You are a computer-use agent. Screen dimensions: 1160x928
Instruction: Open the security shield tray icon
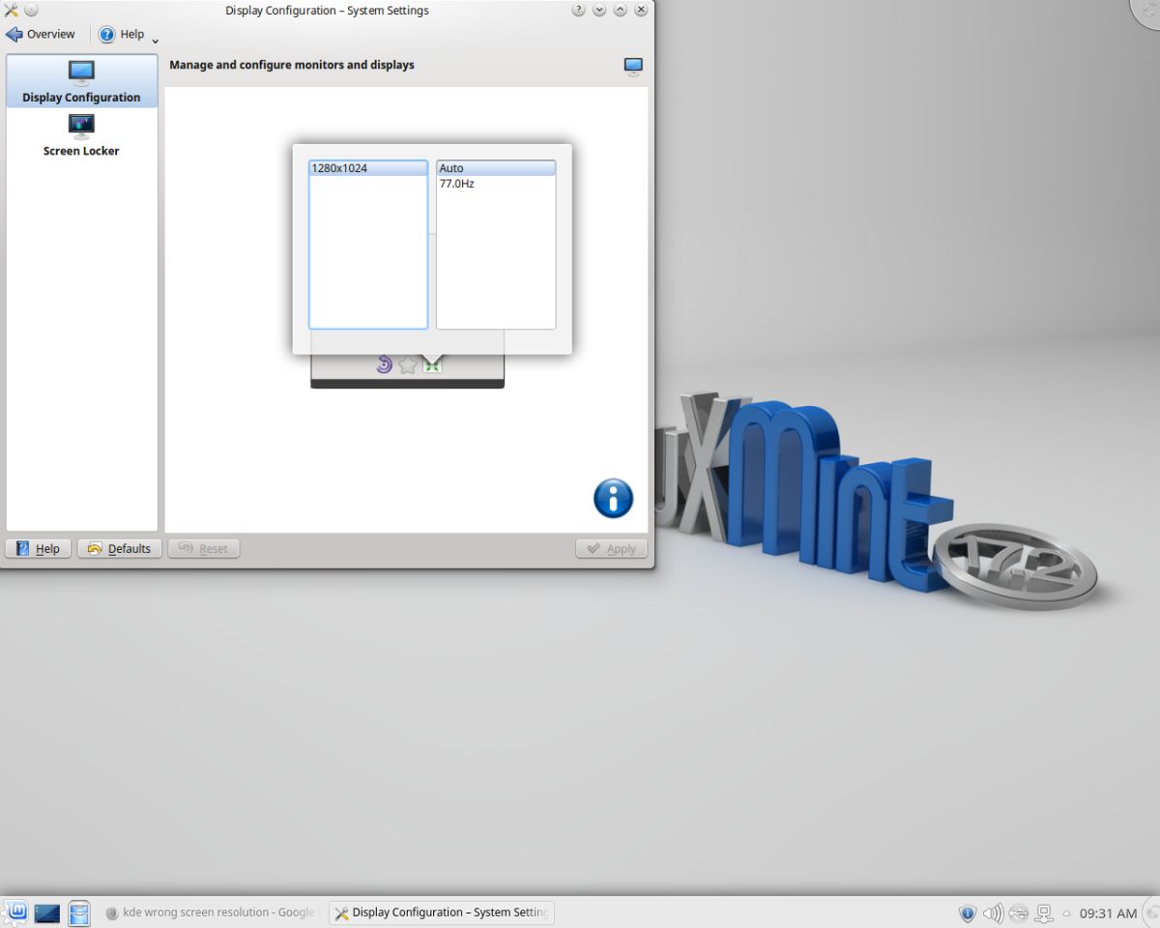(968, 912)
